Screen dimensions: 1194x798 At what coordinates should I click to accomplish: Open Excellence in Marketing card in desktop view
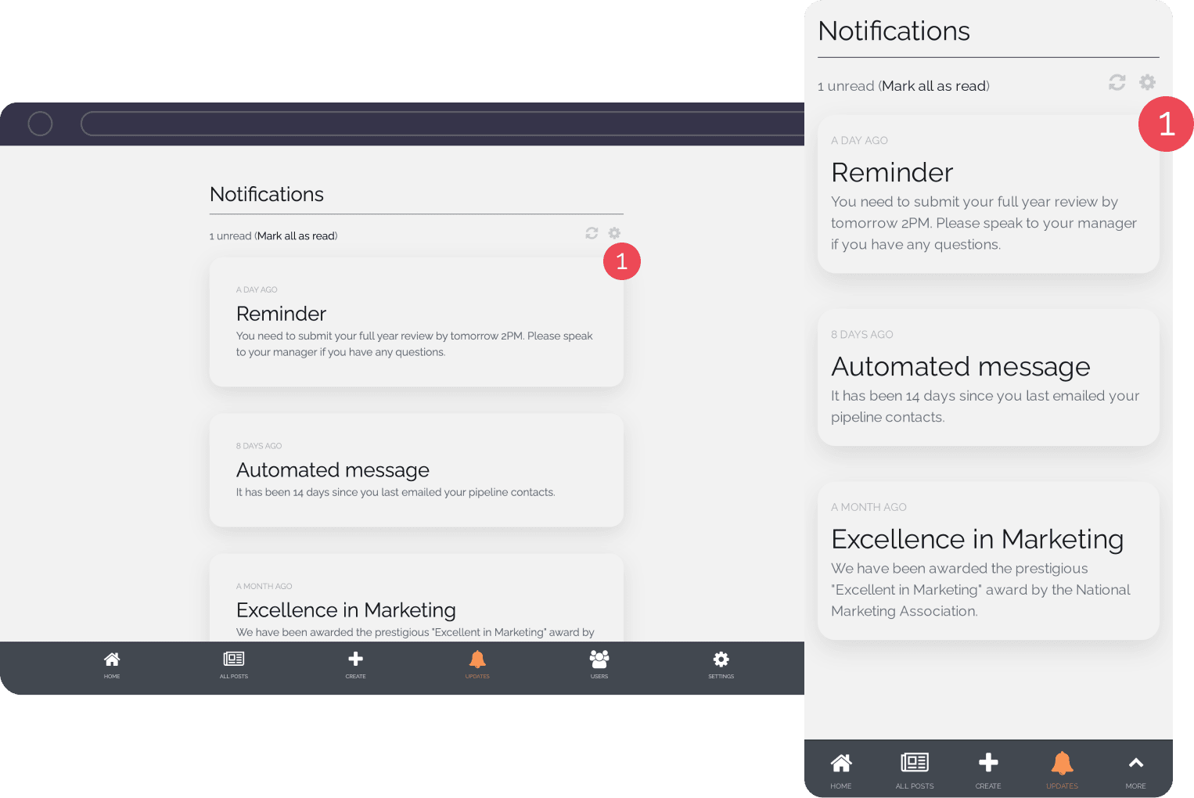pyautogui.click(x=416, y=598)
